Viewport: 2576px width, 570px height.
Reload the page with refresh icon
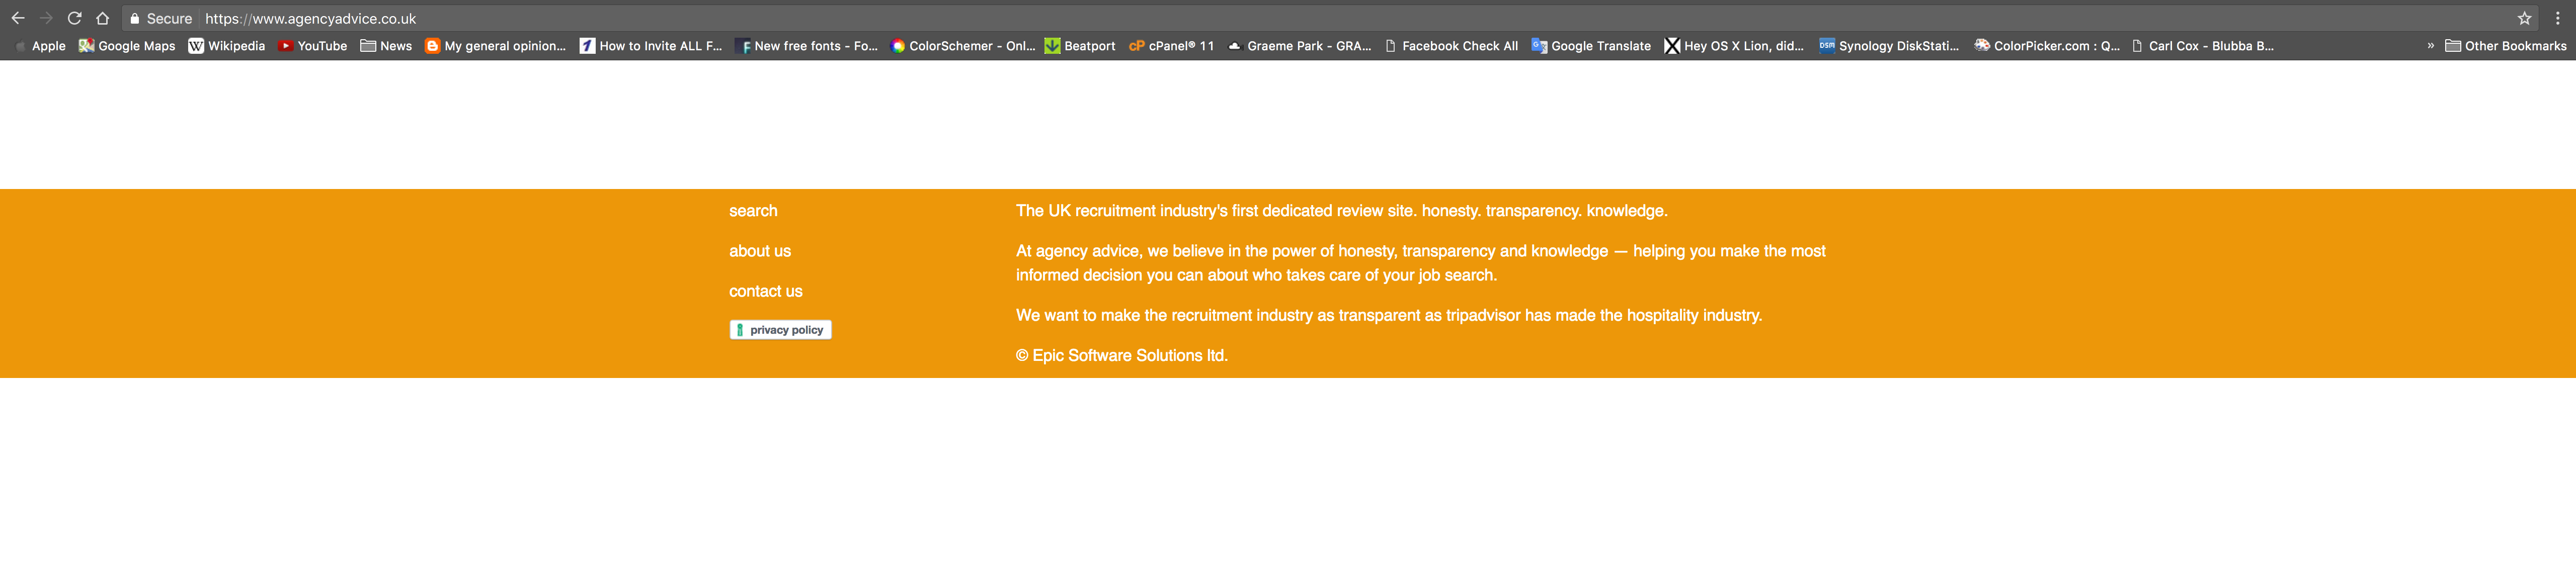click(x=74, y=18)
